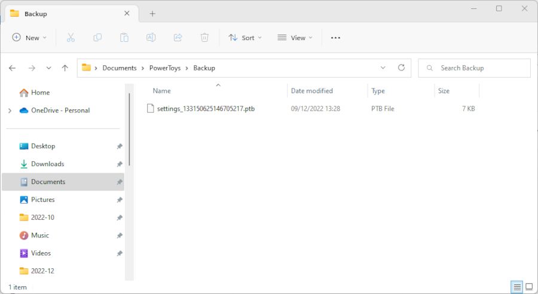Switch to details view icon in status bar
This screenshot has height=294, width=538.
pos(517,287)
